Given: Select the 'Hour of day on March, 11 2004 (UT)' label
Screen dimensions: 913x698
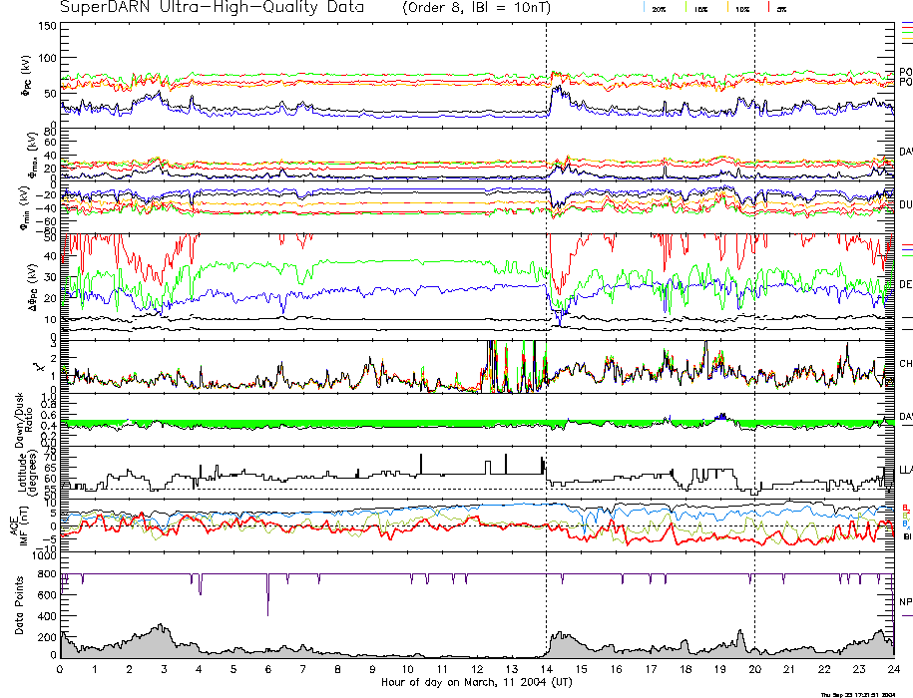Looking at the screenshot, I should [x=477, y=682].
